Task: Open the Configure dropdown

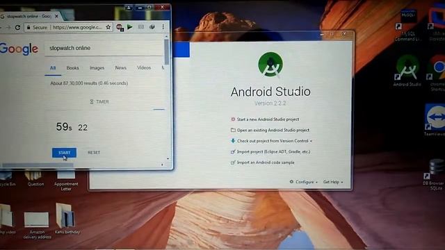Action: [304, 182]
